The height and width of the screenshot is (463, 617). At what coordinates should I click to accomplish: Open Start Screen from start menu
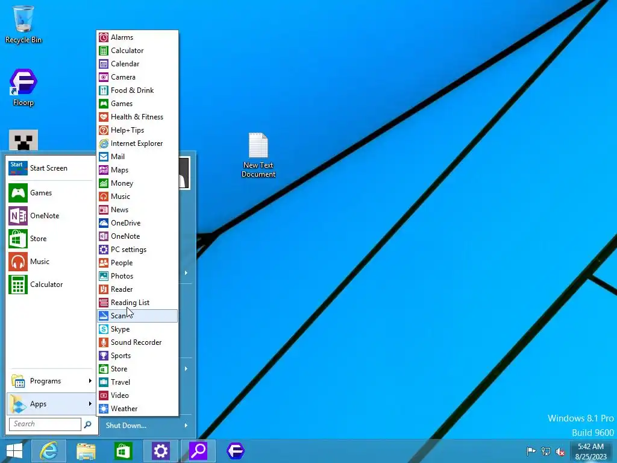click(x=51, y=168)
